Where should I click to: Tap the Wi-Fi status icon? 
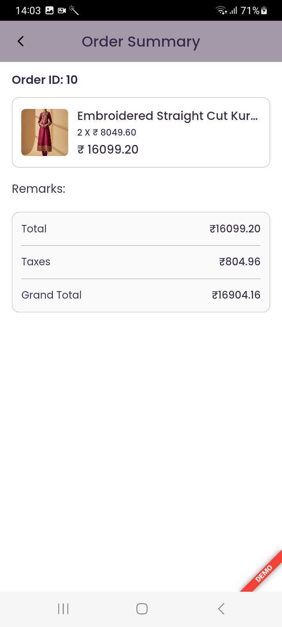pos(222,11)
